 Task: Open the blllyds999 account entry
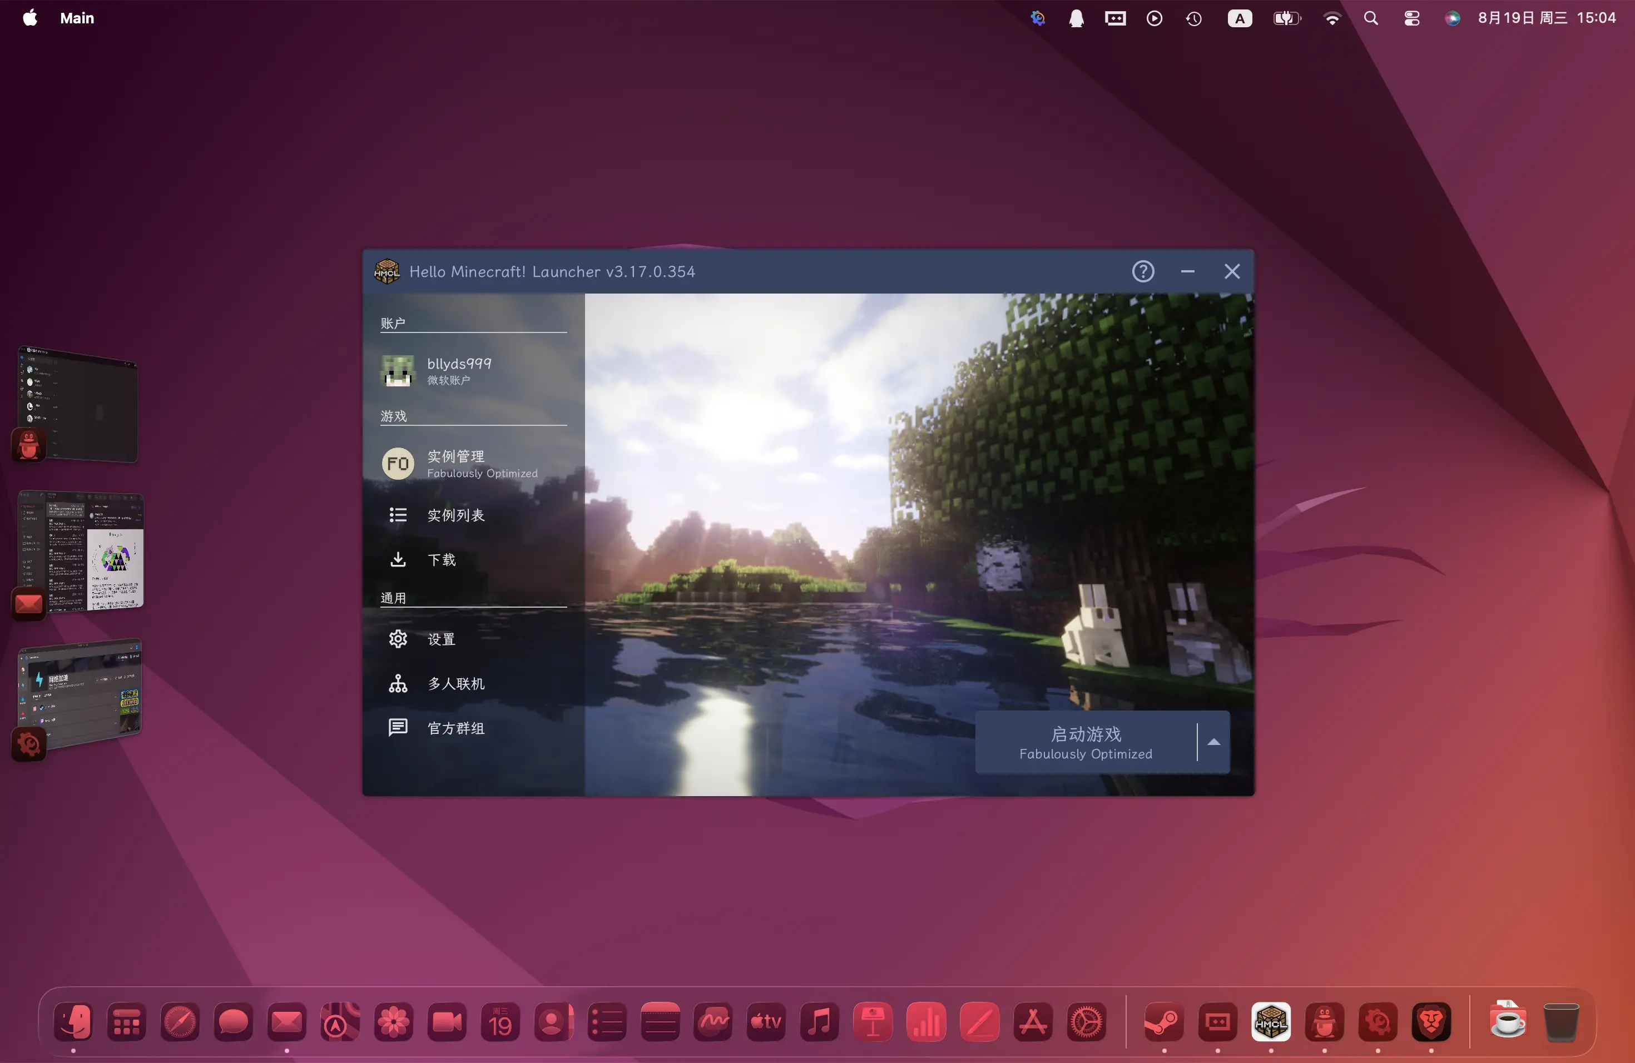473,371
